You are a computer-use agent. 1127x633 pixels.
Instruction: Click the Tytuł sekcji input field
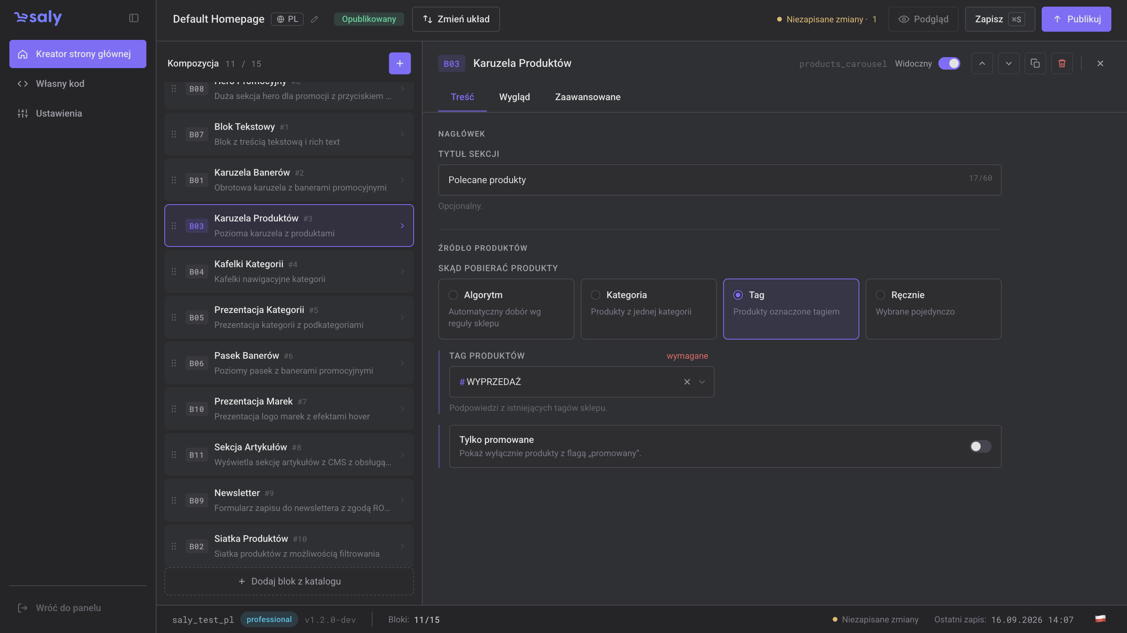(720, 180)
